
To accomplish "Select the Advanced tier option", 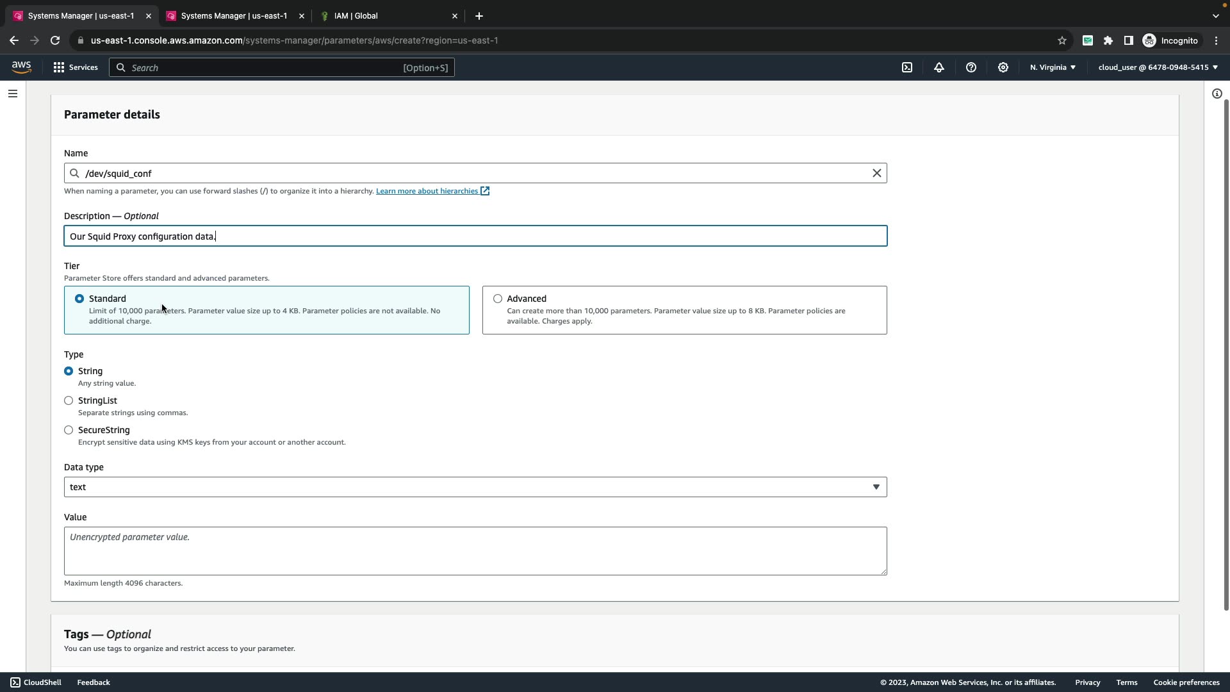I will click(x=498, y=299).
